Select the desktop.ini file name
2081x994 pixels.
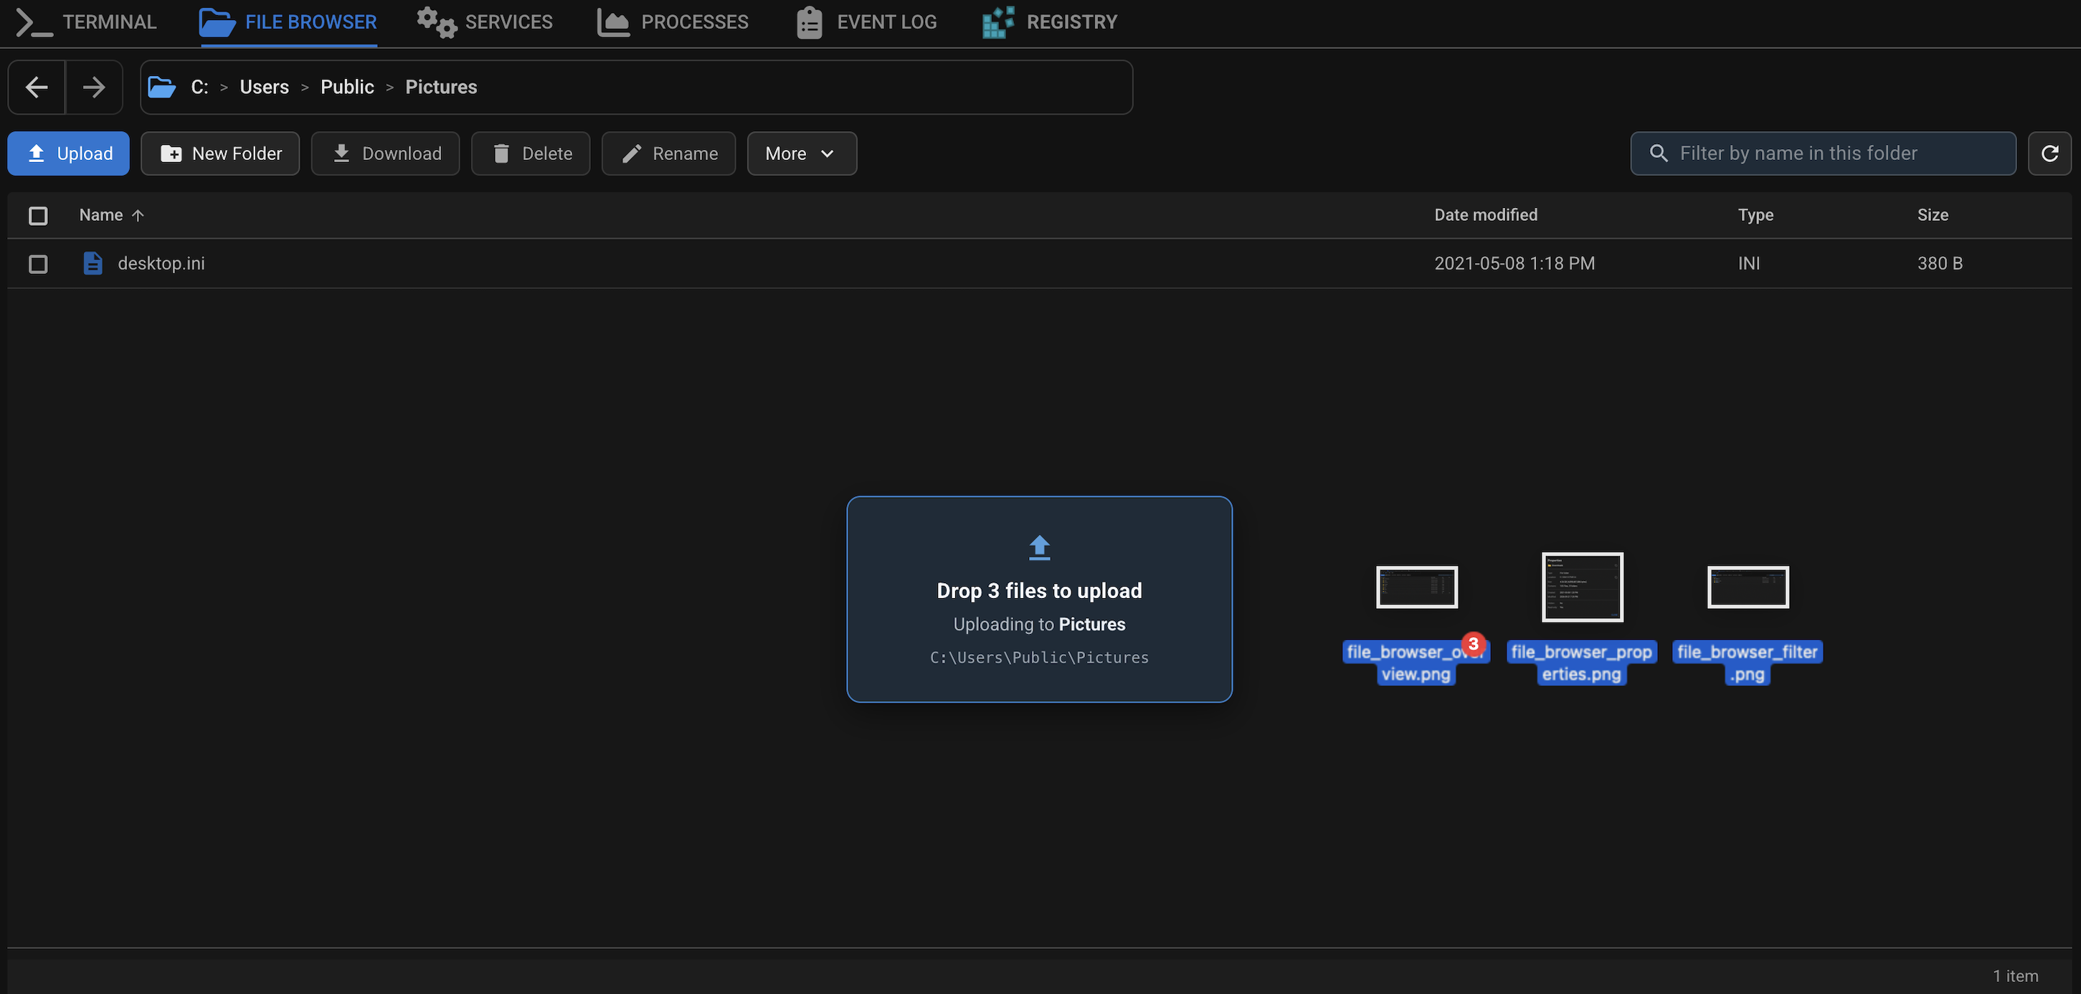[x=161, y=263]
